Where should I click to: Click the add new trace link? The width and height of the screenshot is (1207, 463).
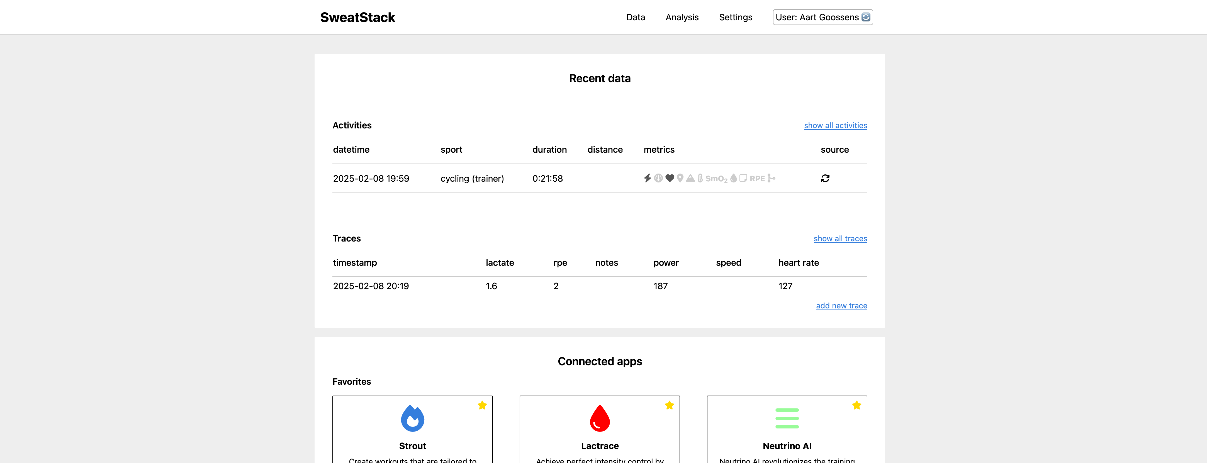(841, 306)
